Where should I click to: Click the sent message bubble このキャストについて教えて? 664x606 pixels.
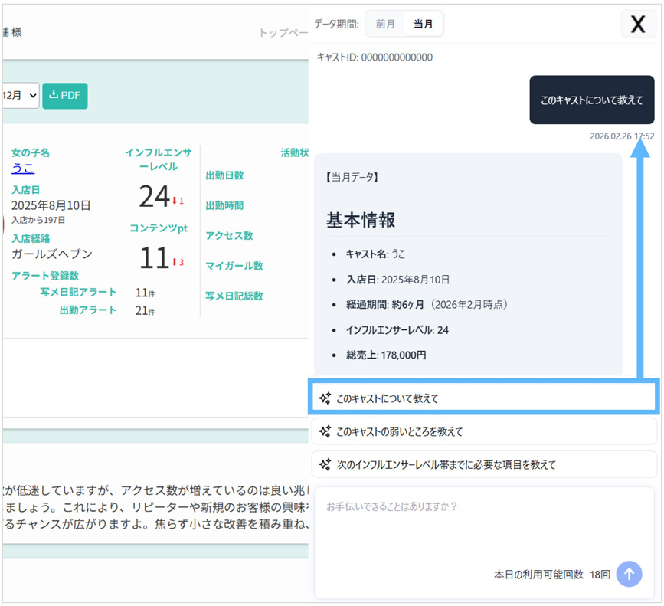point(592,100)
